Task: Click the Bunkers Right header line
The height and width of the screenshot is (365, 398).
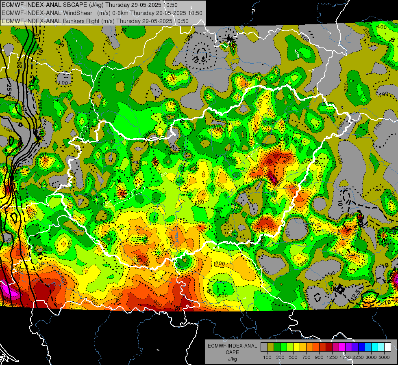Action: [x=95, y=21]
